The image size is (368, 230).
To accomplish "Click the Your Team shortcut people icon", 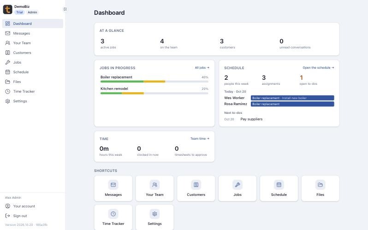I will coord(154,185).
